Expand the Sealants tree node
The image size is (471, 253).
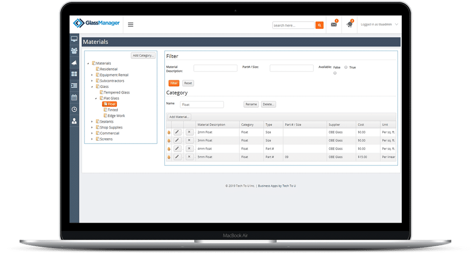[x=92, y=122]
